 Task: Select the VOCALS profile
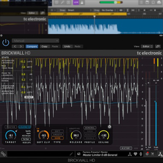point(90,138)
